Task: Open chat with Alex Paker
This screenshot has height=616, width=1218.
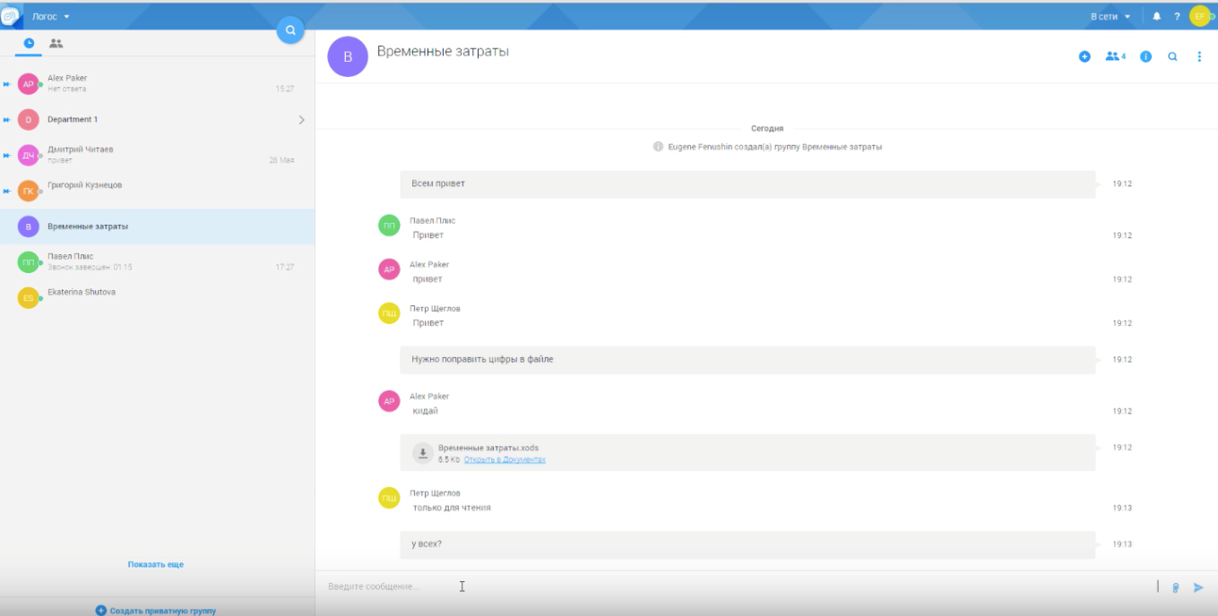Action: 157,83
